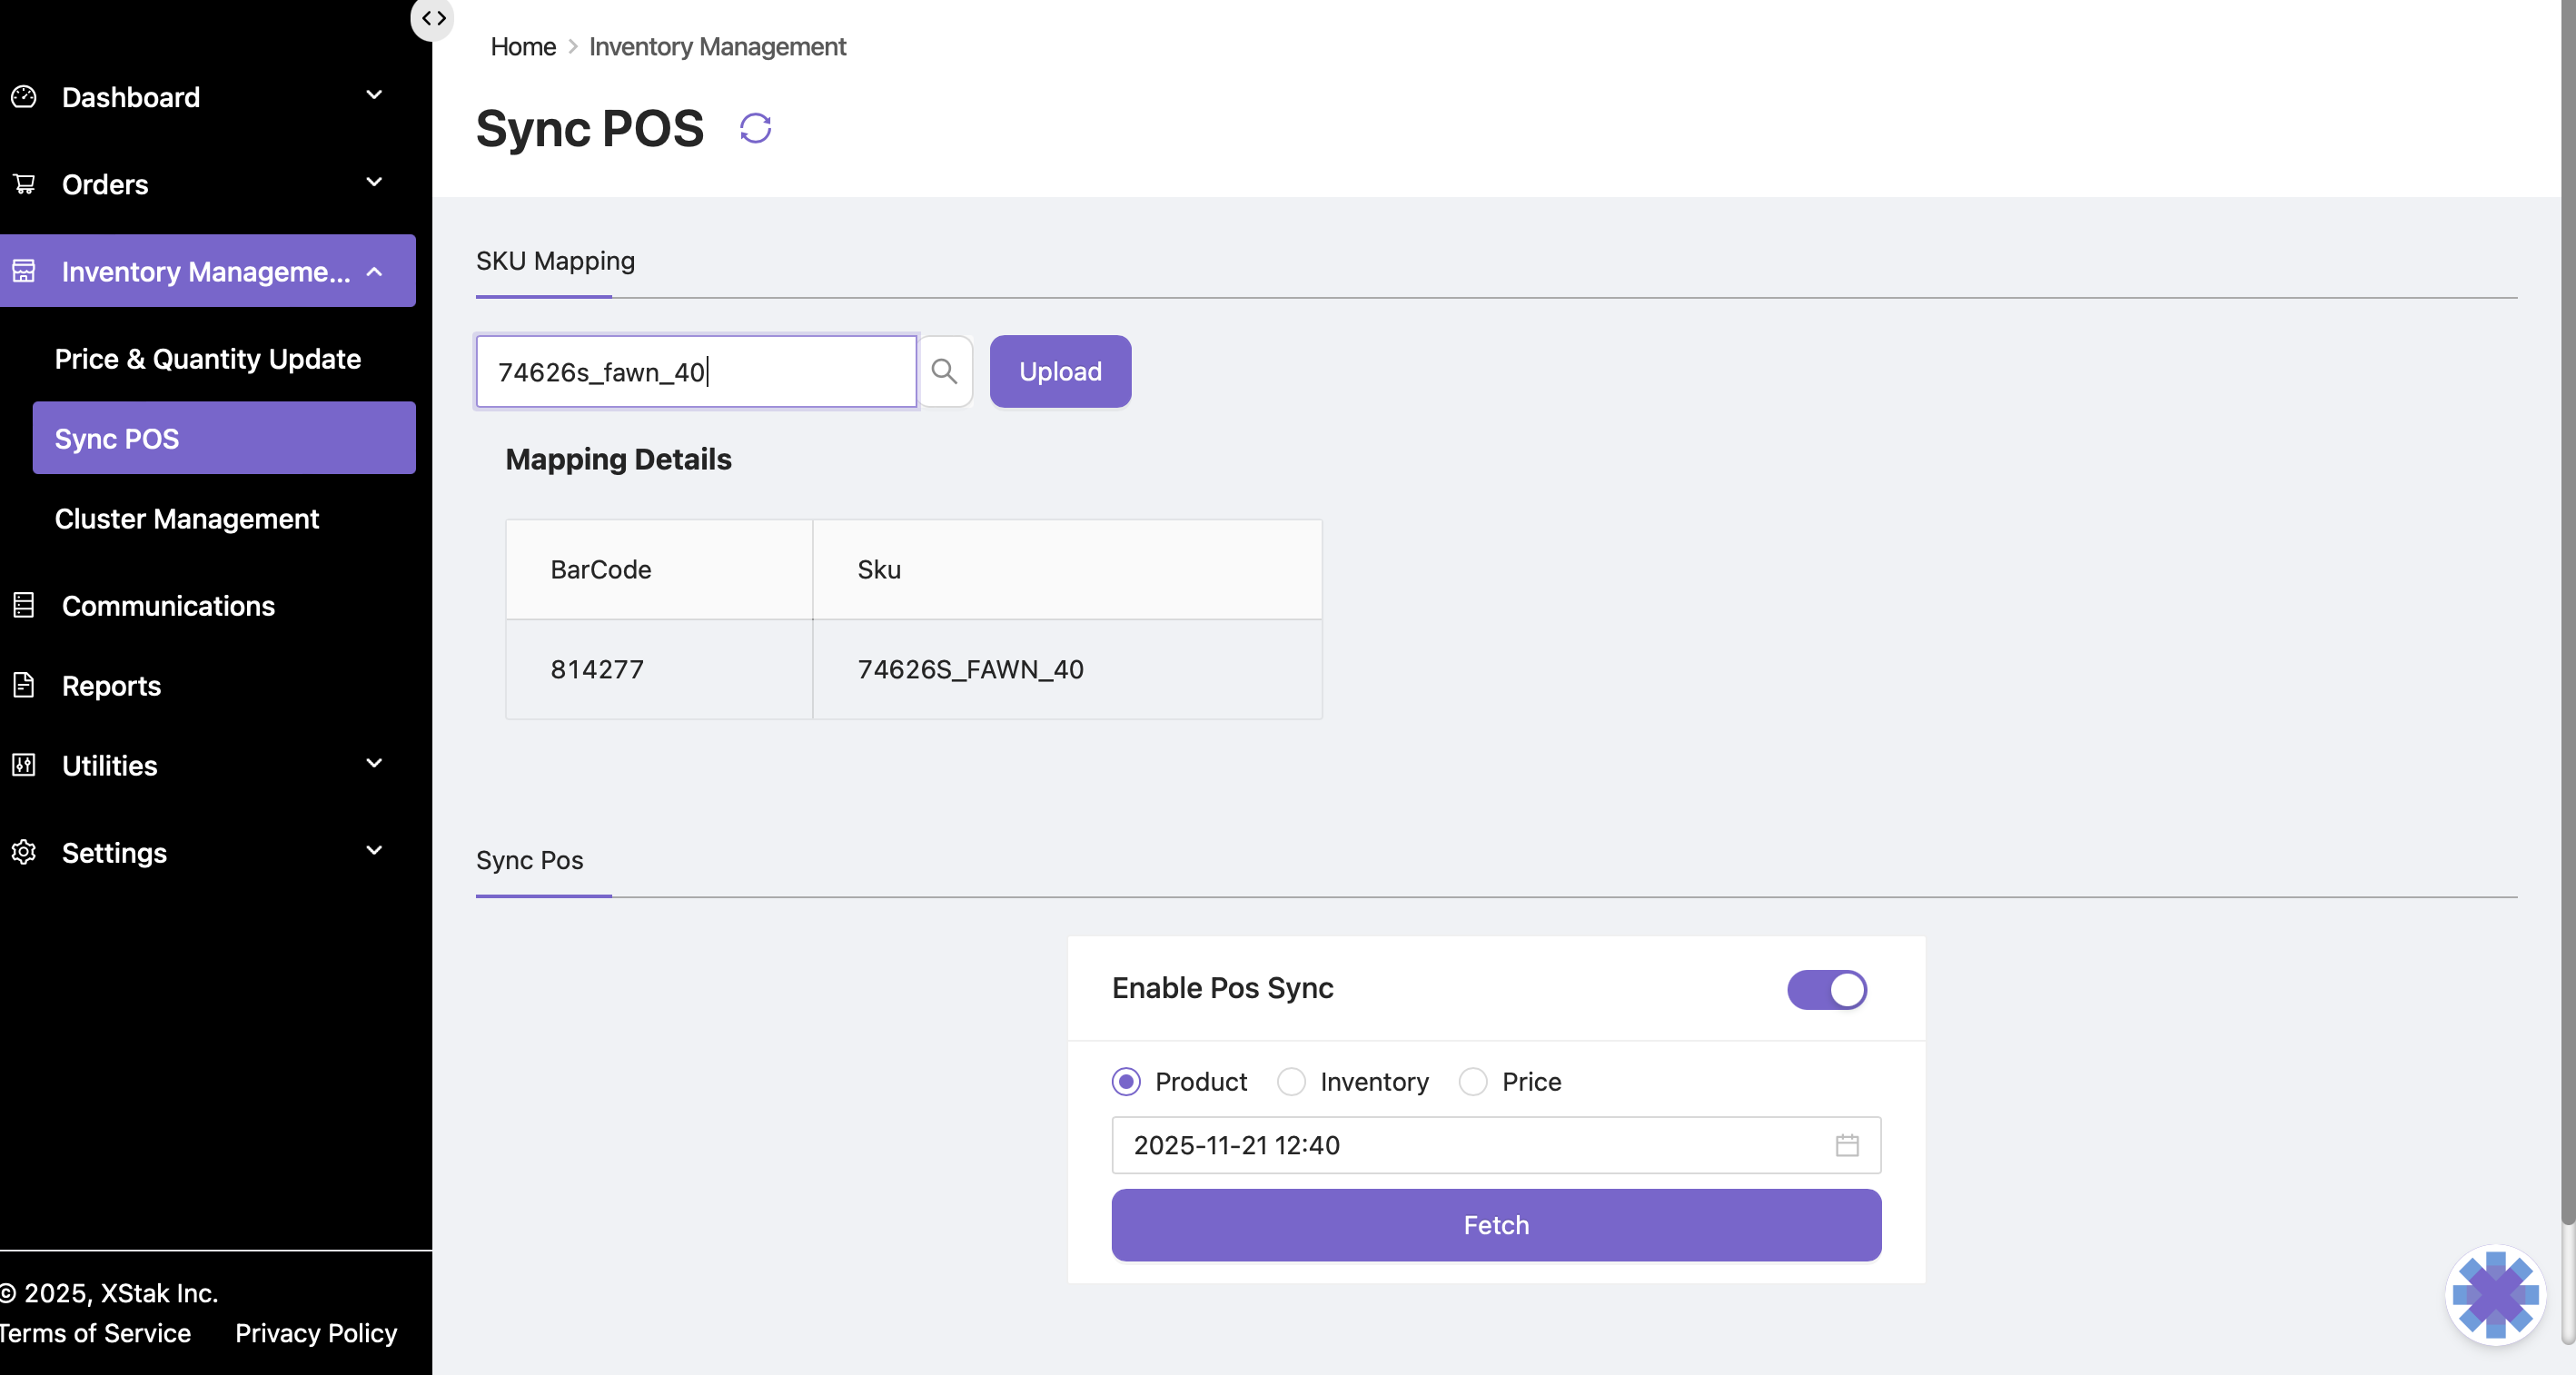This screenshot has height=1375, width=2576.
Task: Click the Reports document icon
Action: coord(24,686)
